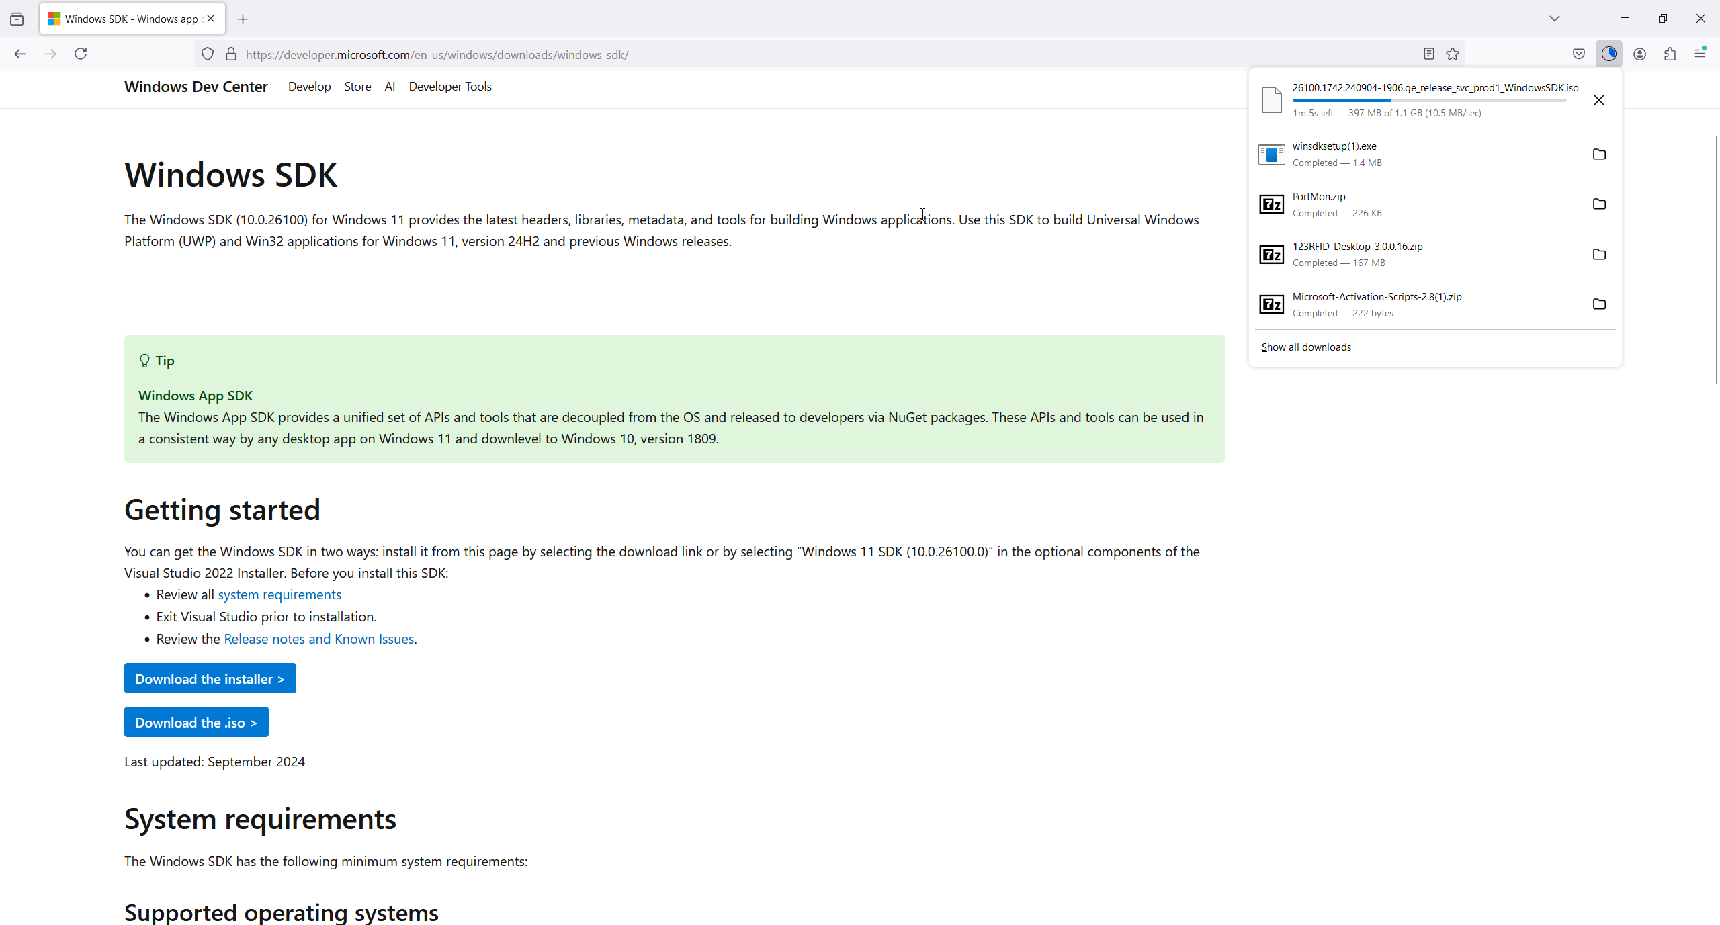Select the Store navigation item

tap(357, 87)
